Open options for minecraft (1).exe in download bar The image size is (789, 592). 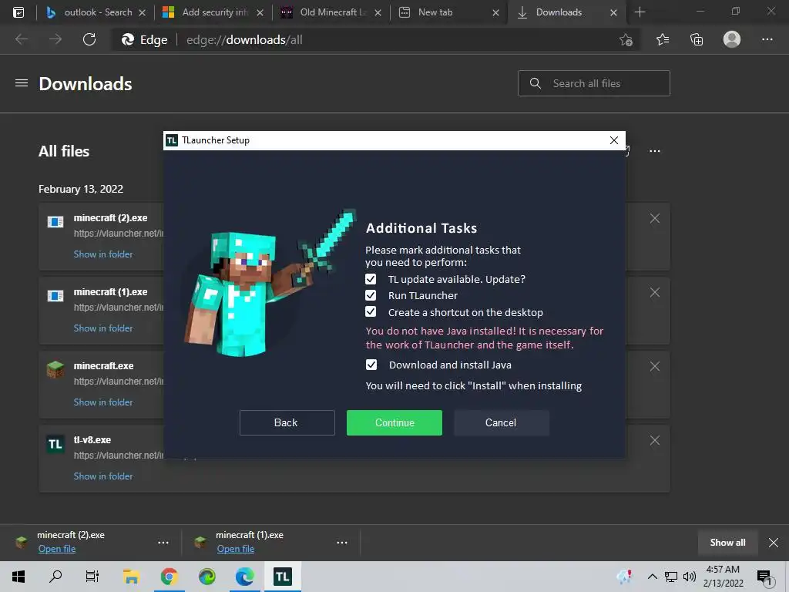341,543
